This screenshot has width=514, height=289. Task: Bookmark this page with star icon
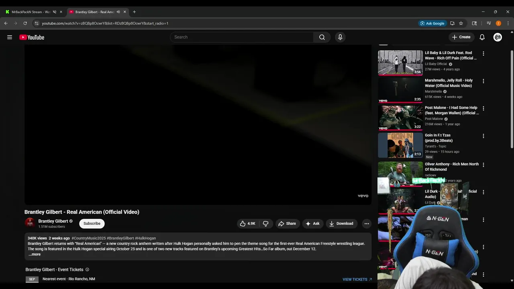click(461, 23)
